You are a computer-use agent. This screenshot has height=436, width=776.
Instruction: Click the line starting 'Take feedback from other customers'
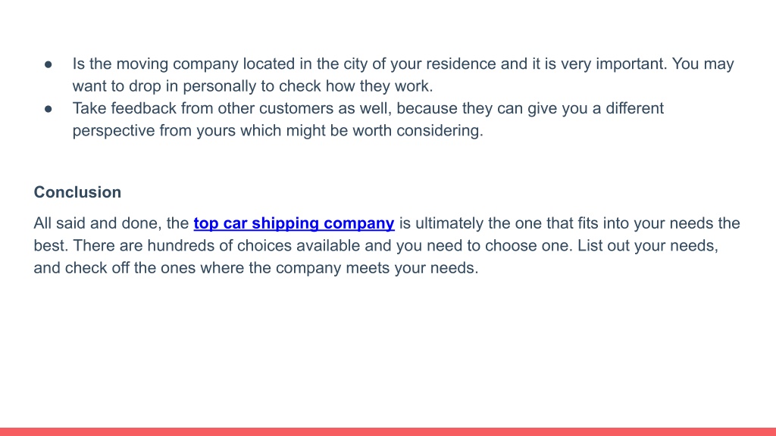coord(368,109)
